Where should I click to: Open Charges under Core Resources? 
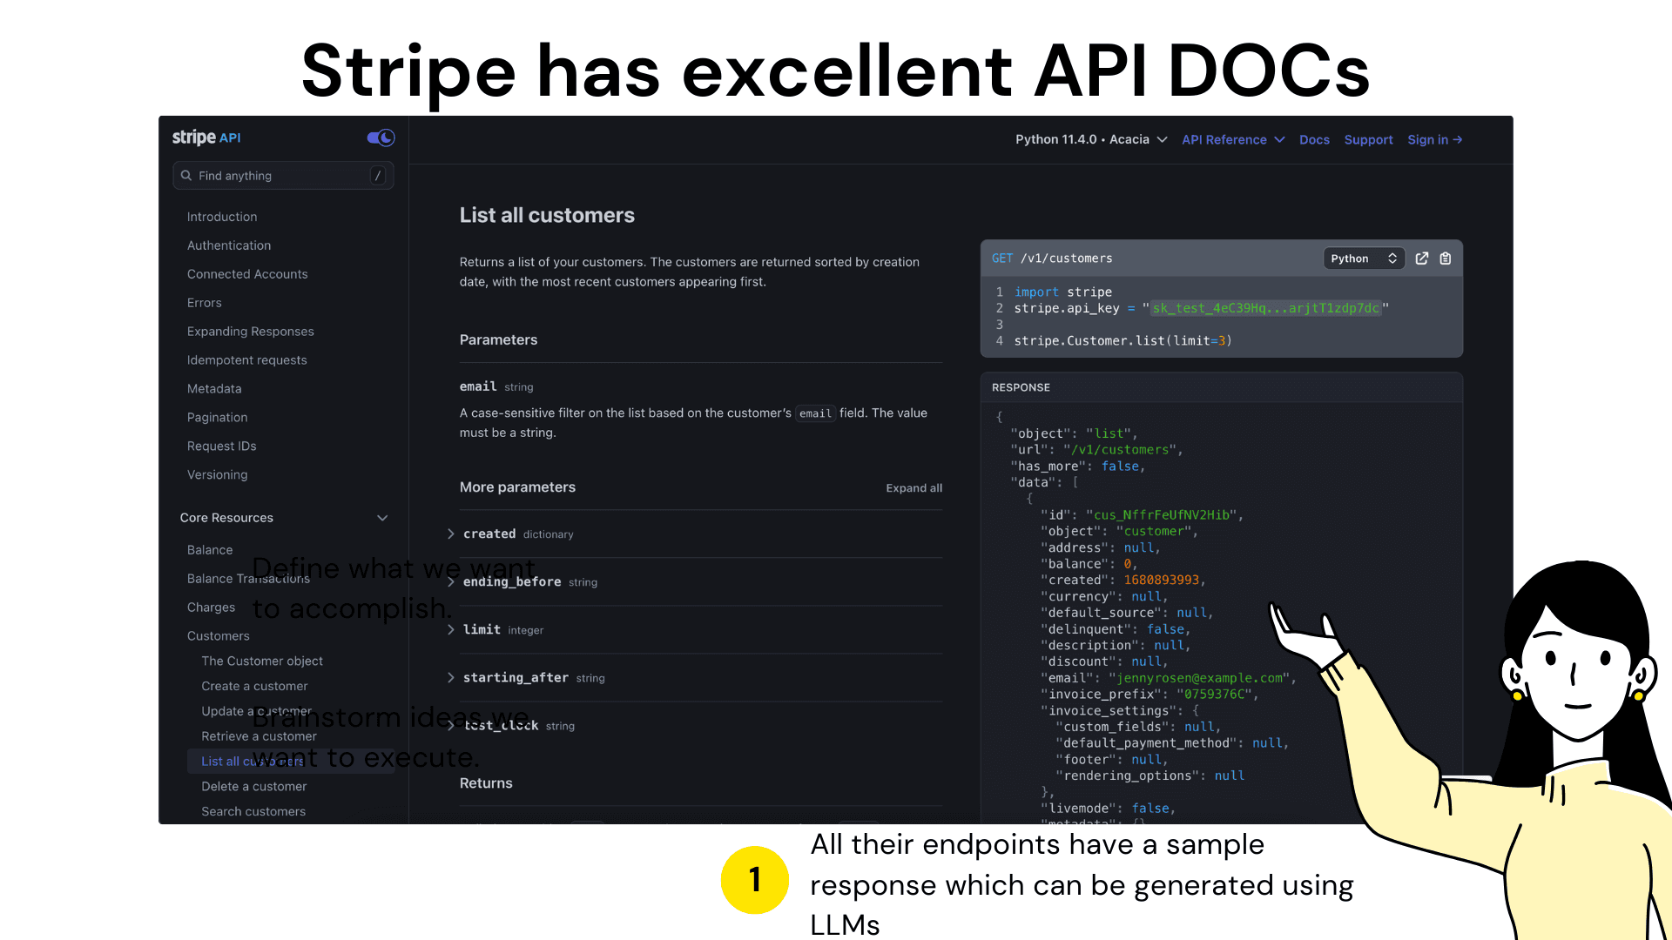coord(212,608)
